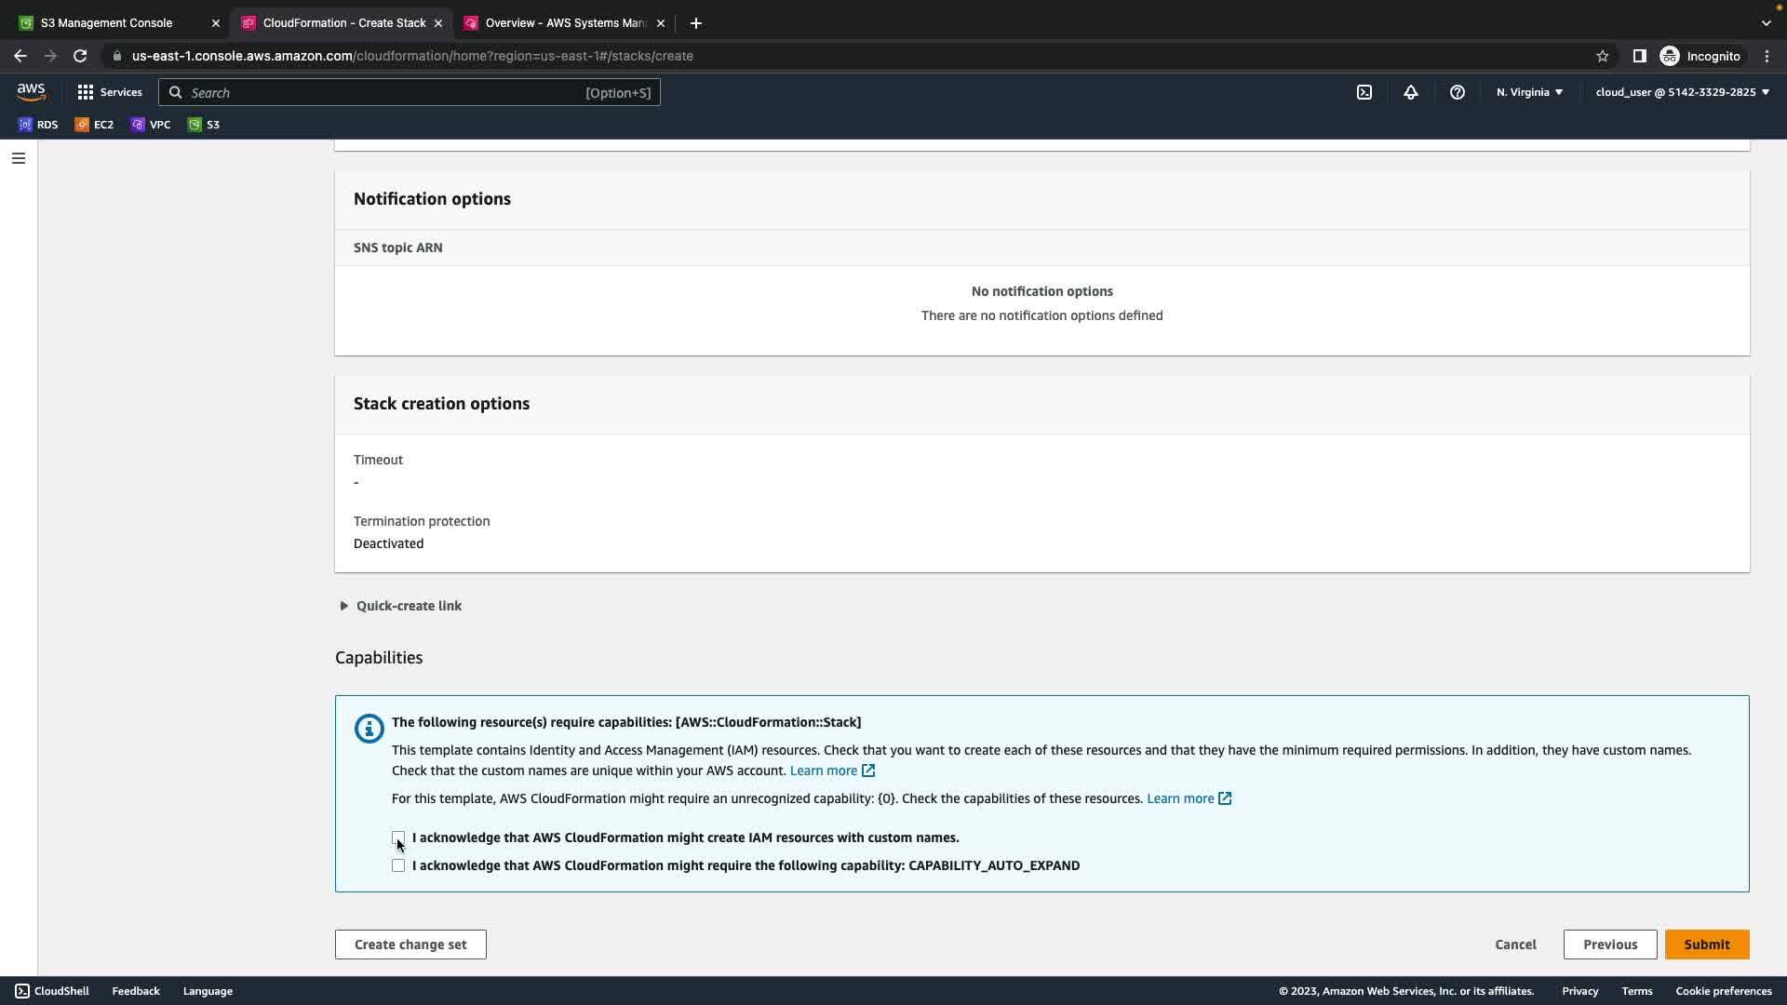Open the N. Virginia region dropdown
This screenshot has width=1787, height=1005.
pos(1529,92)
